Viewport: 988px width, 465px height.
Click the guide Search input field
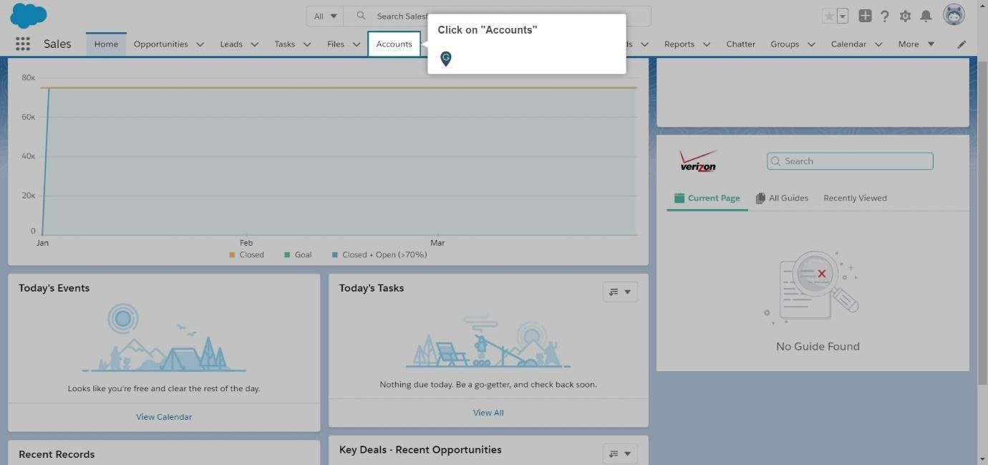tap(850, 161)
